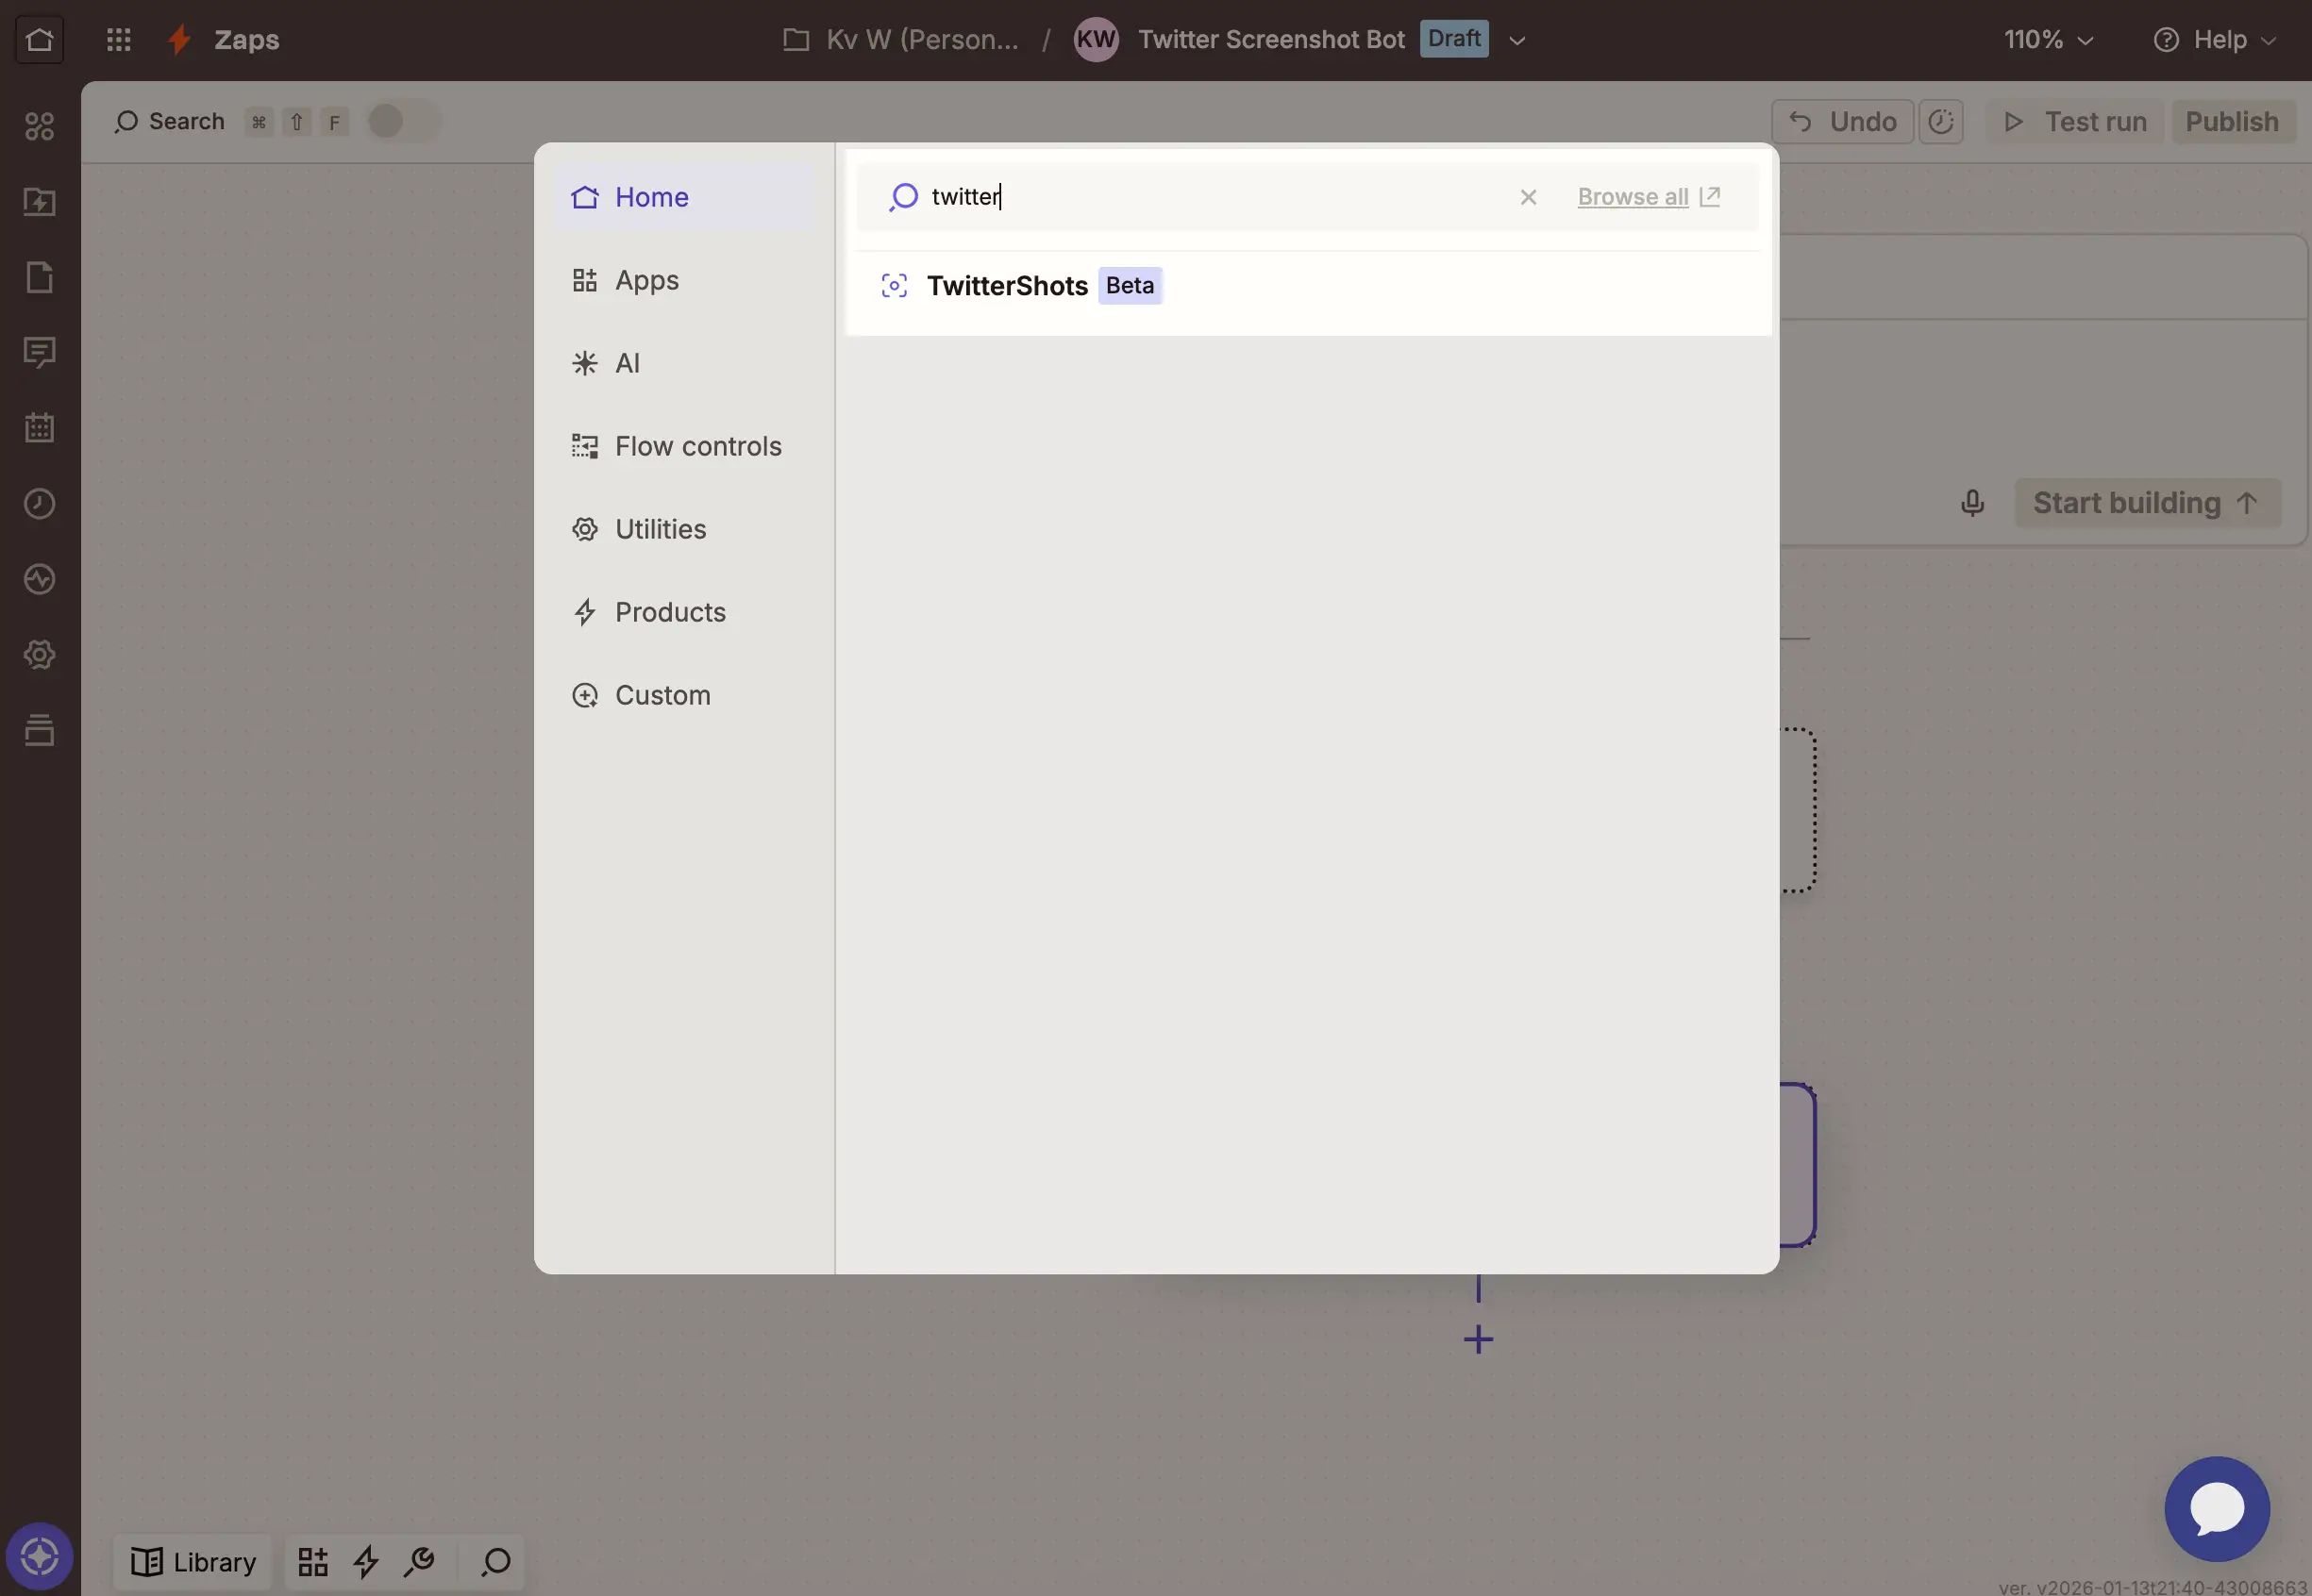Click the timer icon next to Undo
Screen dimensions: 2312x1596
click(1942, 121)
